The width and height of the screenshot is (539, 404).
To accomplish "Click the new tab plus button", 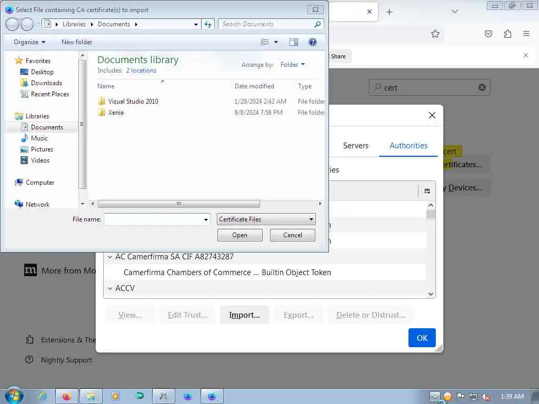I will pos(389,12).
